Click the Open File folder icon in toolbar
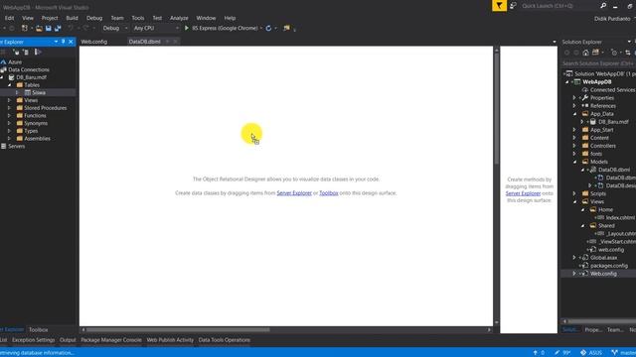The image size is (636, 357). coord(39,29)
